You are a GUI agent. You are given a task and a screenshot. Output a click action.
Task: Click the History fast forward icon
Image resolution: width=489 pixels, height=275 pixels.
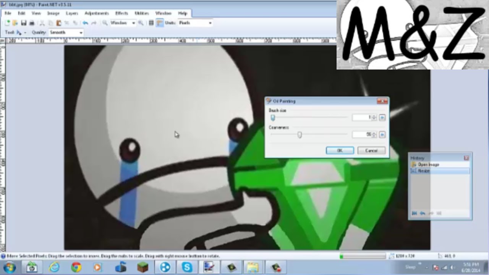point(439,213)
